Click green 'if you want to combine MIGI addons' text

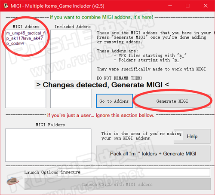tap(101, 17)
